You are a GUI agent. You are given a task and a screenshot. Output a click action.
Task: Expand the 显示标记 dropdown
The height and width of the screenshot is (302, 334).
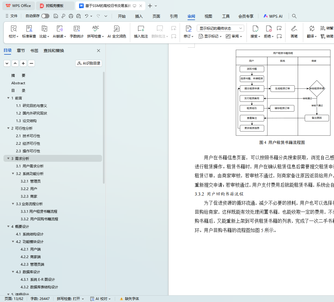210,36
